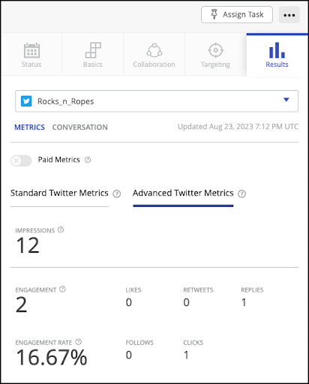This screenshot has height=384, width=309.
Task: Expand the Rocks_n_Ropes account dropdown arrow
Action: click(286, 100)
